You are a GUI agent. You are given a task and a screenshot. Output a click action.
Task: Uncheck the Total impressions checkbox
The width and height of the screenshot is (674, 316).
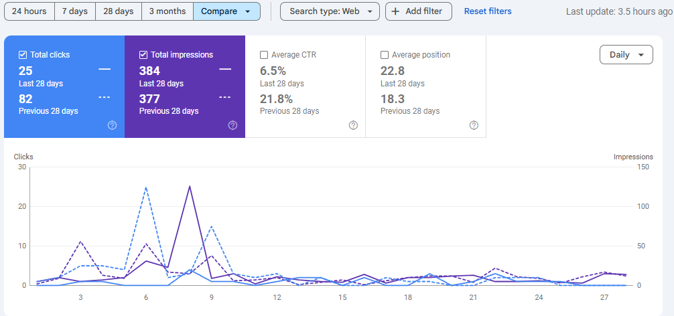(x=143, y=55)
